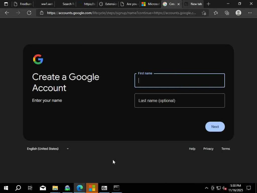
Task: Open the English (United States) language dropdown
Action: point(48,149)
